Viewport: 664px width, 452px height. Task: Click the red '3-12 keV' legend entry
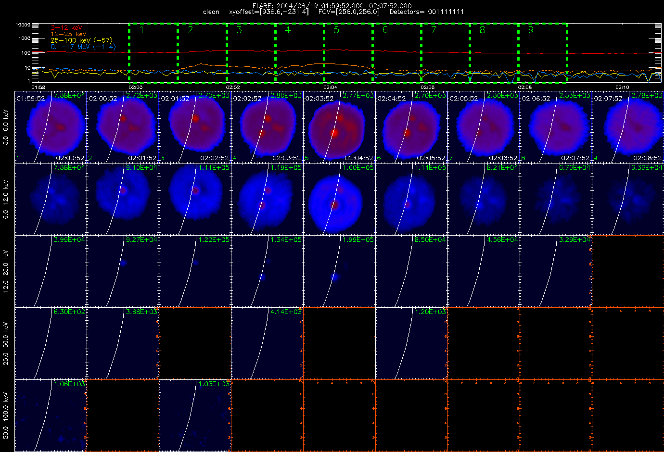click(67, 28)
